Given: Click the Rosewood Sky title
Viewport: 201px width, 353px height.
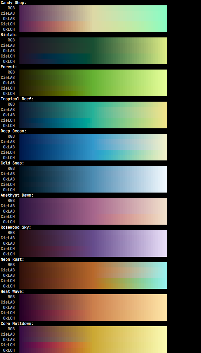Looking at the screenshot, I should pos(16,227).
